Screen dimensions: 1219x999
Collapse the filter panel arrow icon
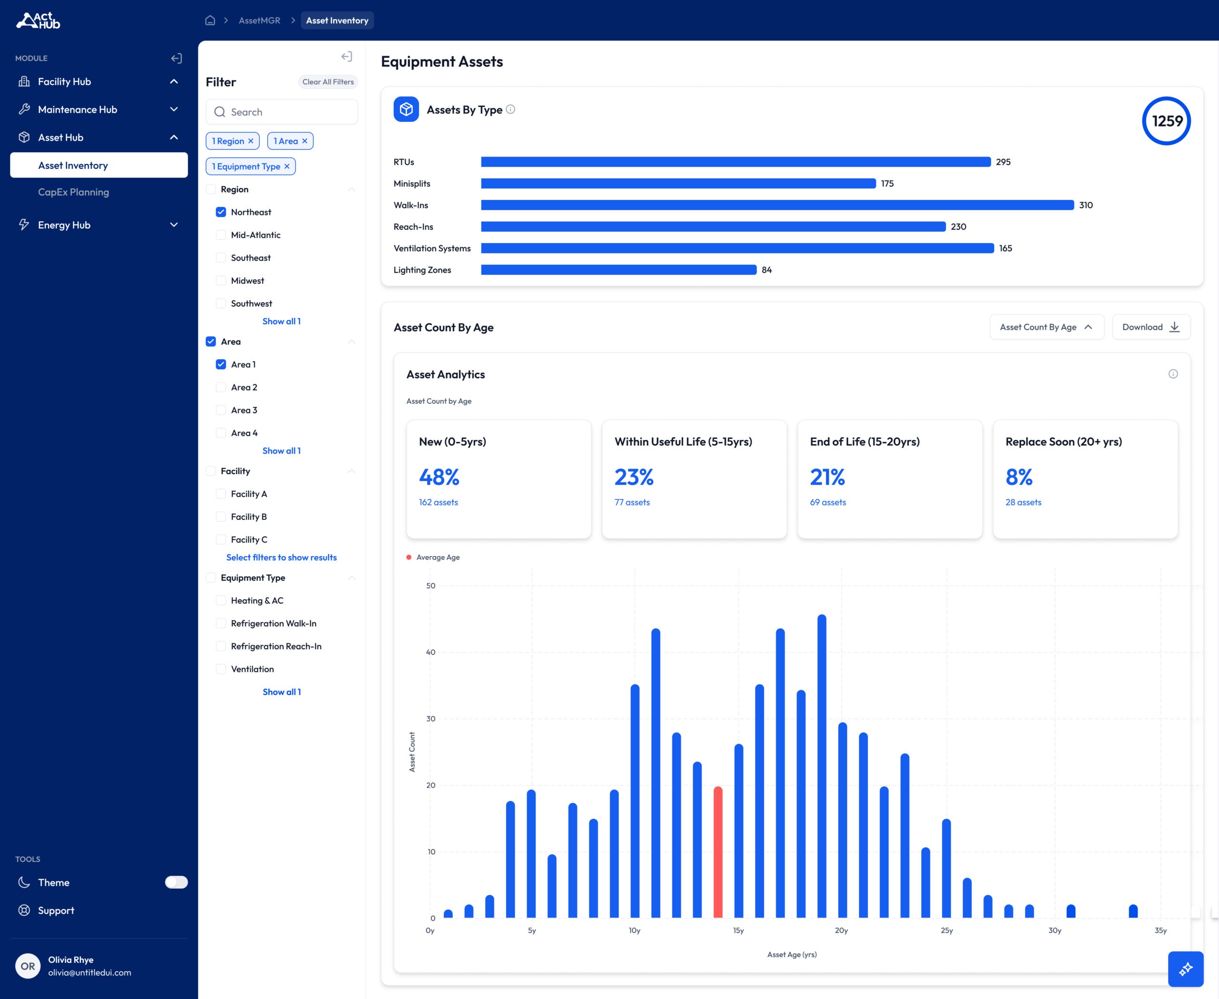point(347,56)
